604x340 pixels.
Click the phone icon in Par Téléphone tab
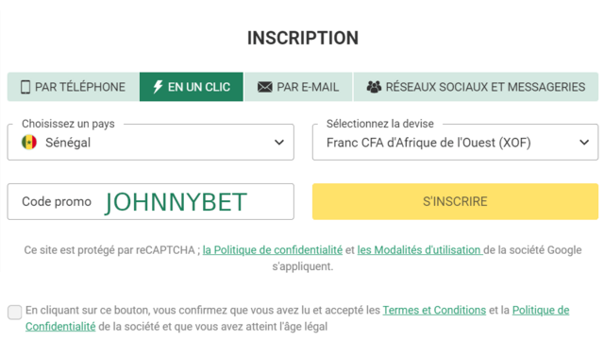25,87
